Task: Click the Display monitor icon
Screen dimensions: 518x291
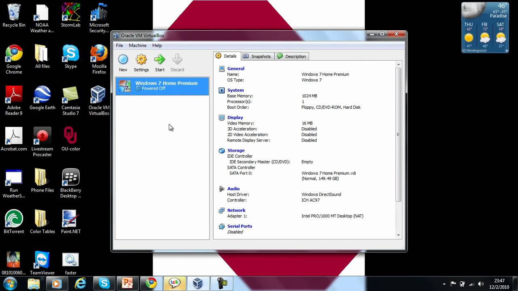Action: pyautogui.click(x=222, y=118)
